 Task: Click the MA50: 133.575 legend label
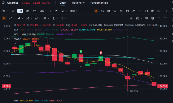[x=87, y=30]
